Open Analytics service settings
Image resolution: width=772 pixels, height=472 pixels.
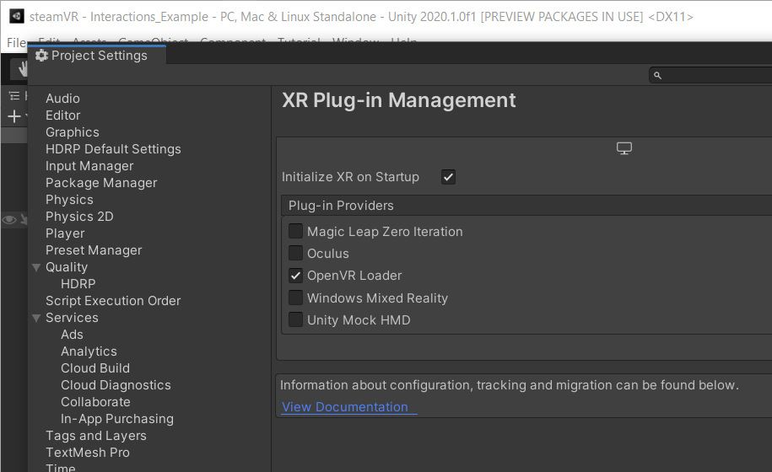click(x=89, y=351)
